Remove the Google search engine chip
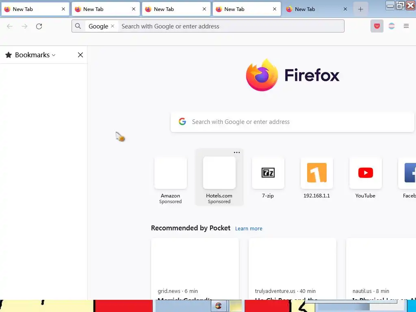 point(113,26)
